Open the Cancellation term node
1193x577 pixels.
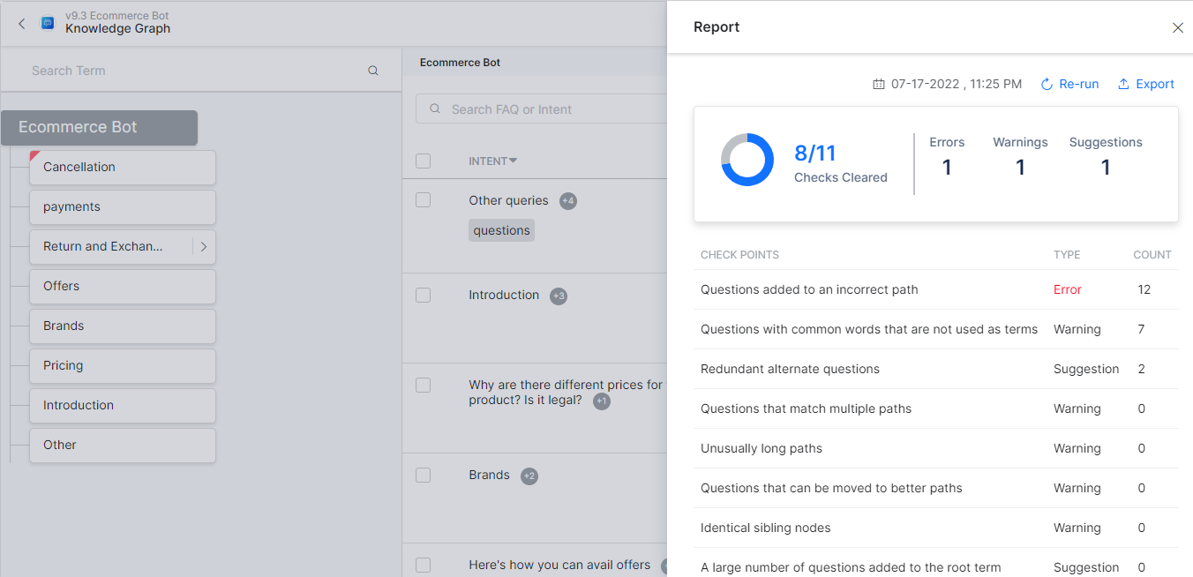point(122,167)
